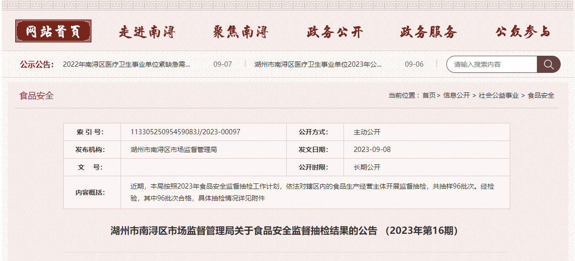Click the 发布机构 label cell

point(92,150)
